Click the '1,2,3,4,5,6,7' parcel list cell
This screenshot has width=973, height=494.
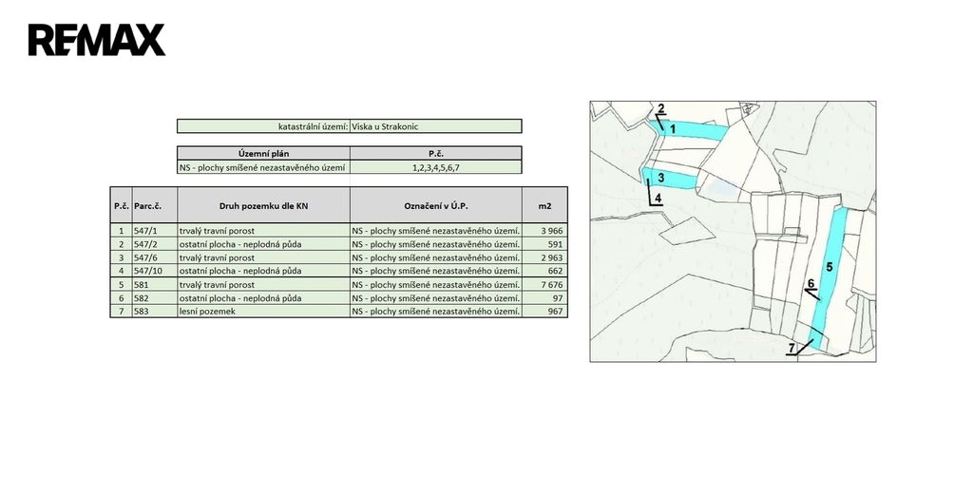pyautogui.click(x=435, y=167)
